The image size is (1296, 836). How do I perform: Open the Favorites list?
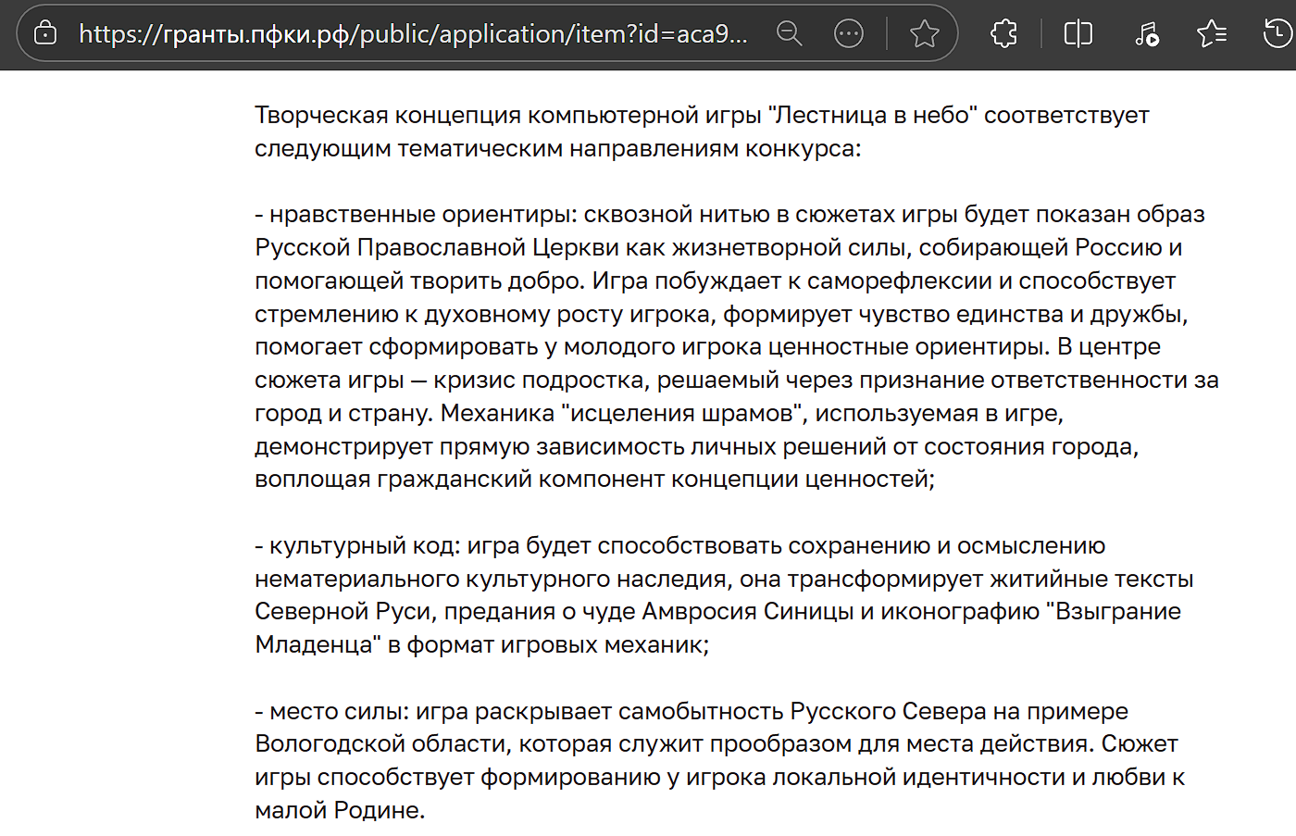click(1211, 34)
